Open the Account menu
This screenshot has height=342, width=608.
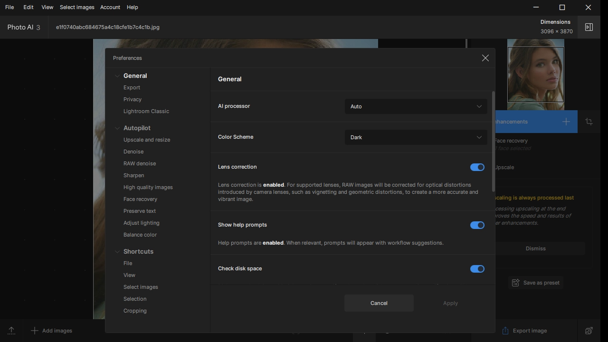coord(110,7)
